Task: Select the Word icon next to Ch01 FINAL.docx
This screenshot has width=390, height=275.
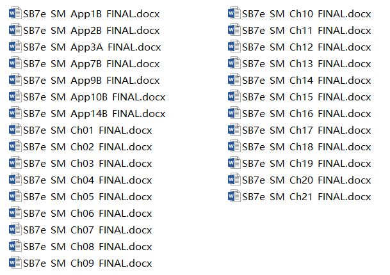Action: tap(15, 130)
